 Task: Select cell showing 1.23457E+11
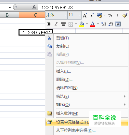click(x=35, y=32)
